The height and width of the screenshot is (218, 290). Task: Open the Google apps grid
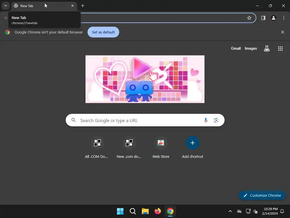pyautogui.click(x=280, y=49)
